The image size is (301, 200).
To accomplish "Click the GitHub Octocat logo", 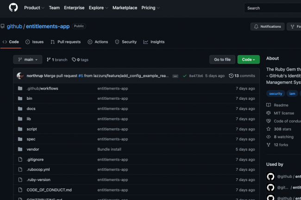I will pos(13,8).
